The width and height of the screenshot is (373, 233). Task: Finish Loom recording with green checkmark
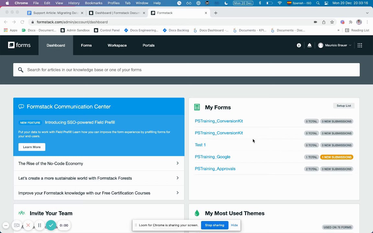pyautogui.click(x=51, y=225)
